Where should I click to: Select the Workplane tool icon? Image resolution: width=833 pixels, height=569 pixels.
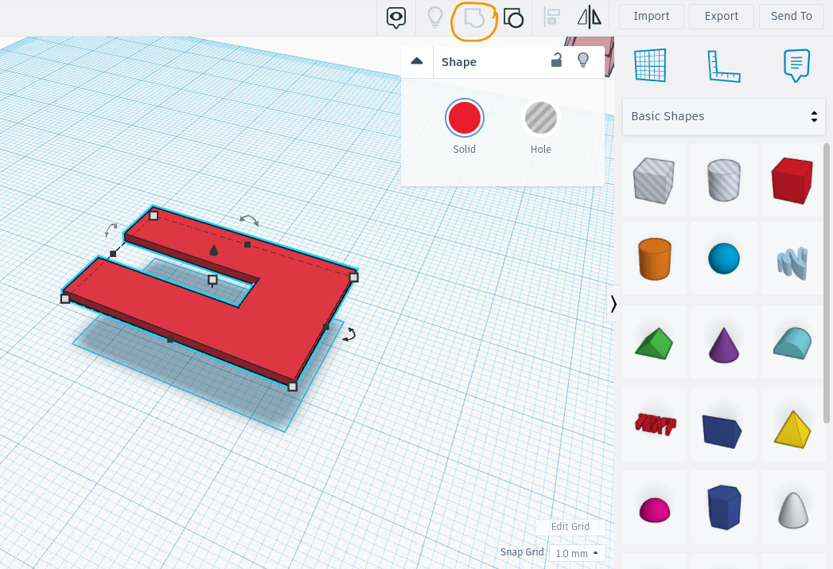click(650, 65)
